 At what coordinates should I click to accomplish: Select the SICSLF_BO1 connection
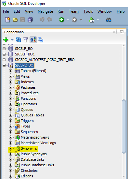point(25,54)
